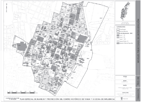The height and width of the screenshot is (102, 142).
Task: Click the north arrow compass symbol
Action: [x=7, y=8]
